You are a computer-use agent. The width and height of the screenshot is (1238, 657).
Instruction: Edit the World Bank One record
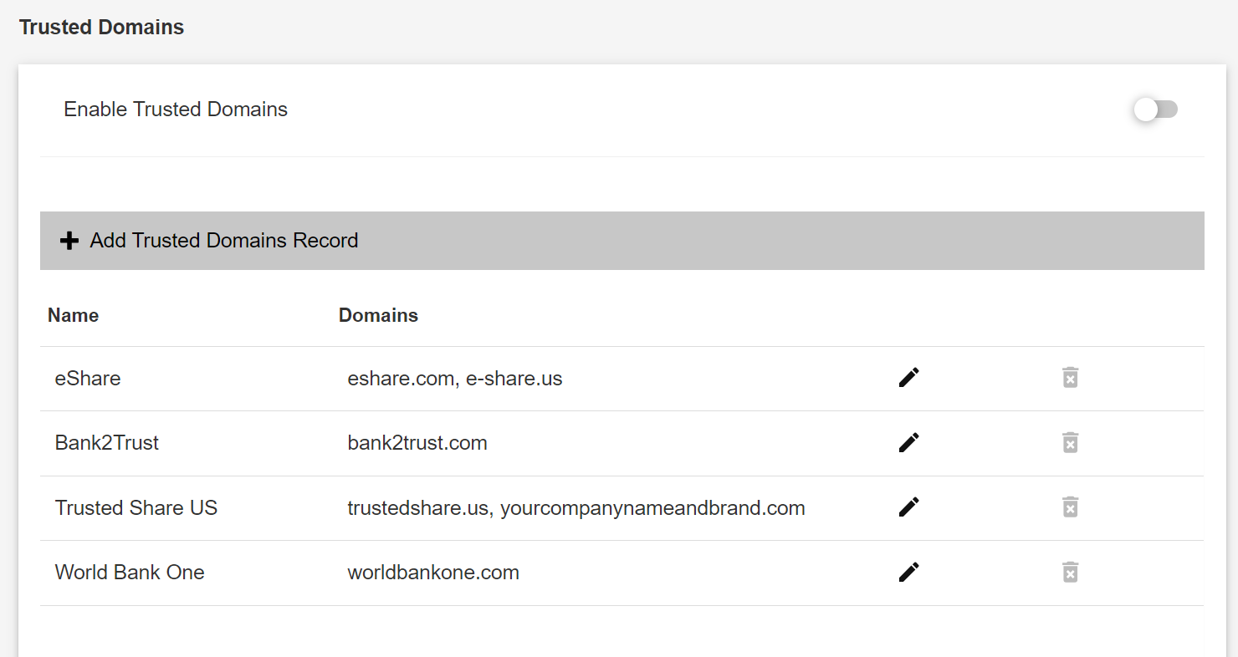[x=908, y=572]
